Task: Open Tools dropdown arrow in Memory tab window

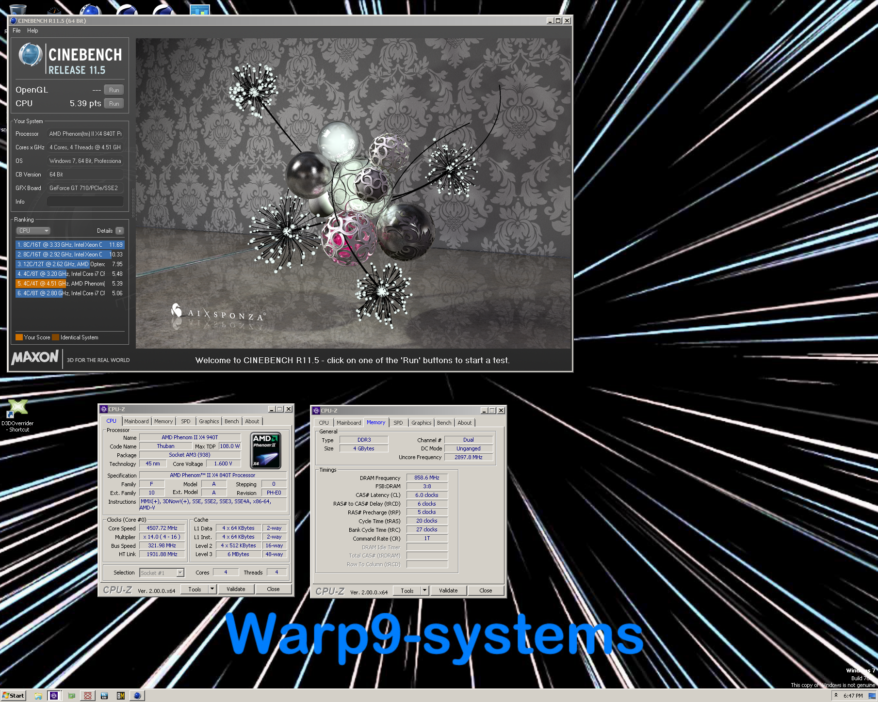Action: 424,590
